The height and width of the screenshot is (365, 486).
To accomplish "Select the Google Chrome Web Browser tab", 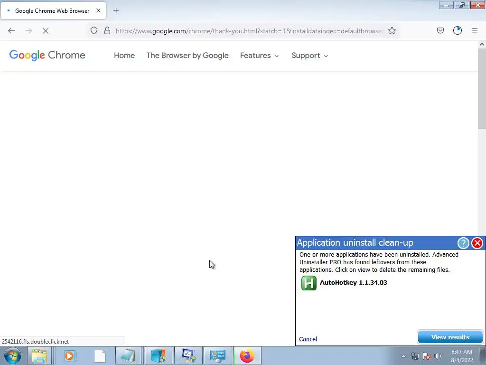I will (x=53, y=10).
